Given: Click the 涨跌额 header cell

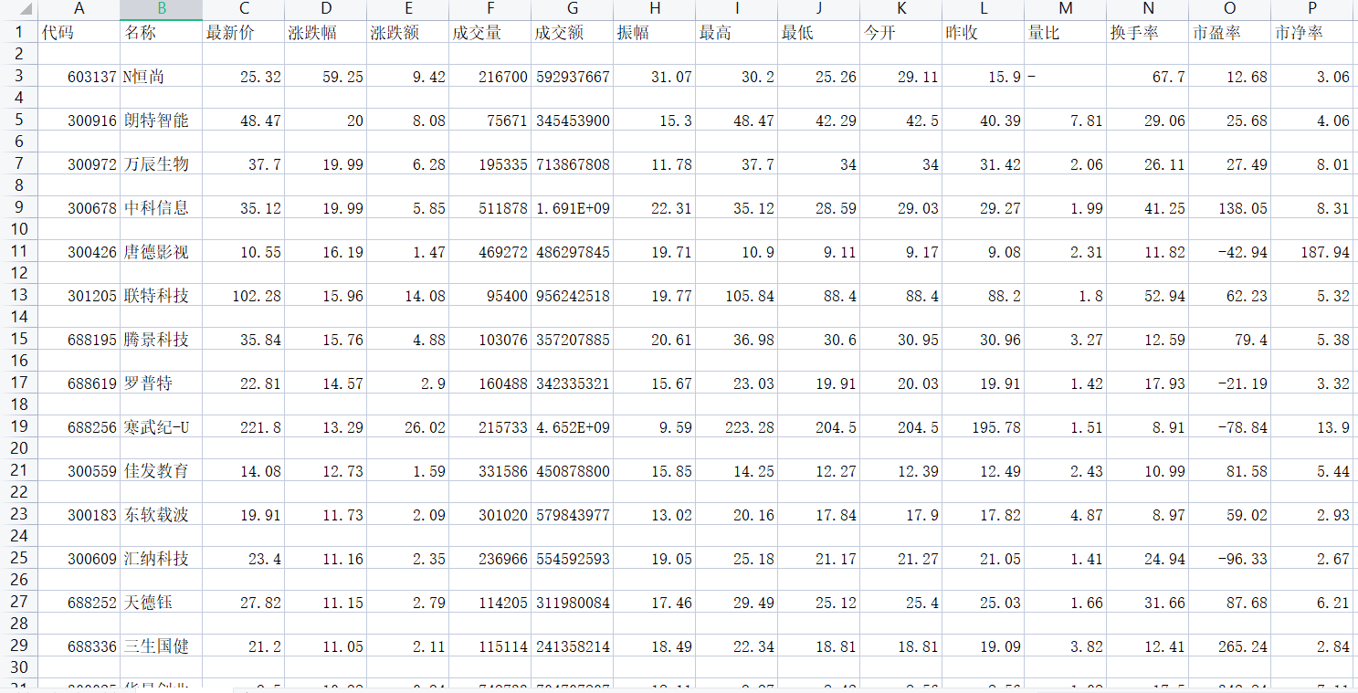Looking at the screenshot, I should (x=408, y=32).
